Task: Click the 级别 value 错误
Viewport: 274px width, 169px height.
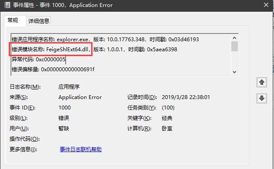Action: [64, 118]
